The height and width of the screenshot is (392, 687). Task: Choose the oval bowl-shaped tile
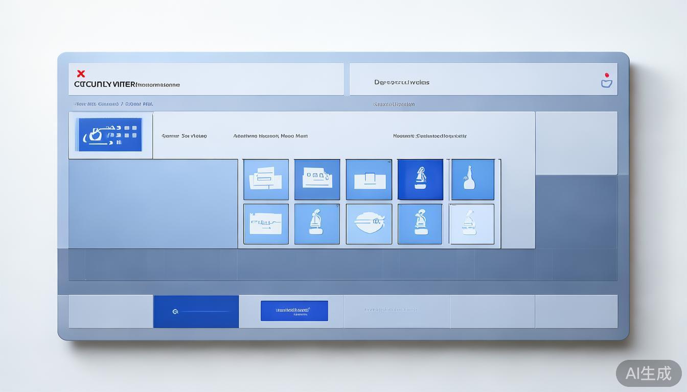click(369, 224)
